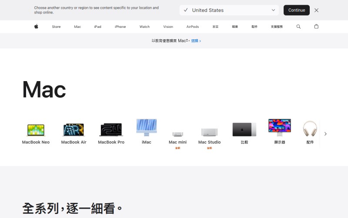
Task: Open the Mac menu in navigation
Action: click(77, 27)
